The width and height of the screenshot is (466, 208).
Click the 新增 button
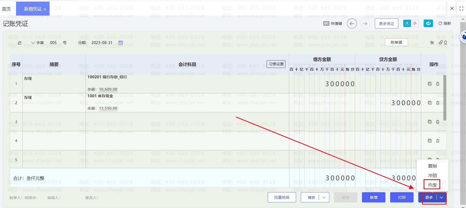click(374, 197)
